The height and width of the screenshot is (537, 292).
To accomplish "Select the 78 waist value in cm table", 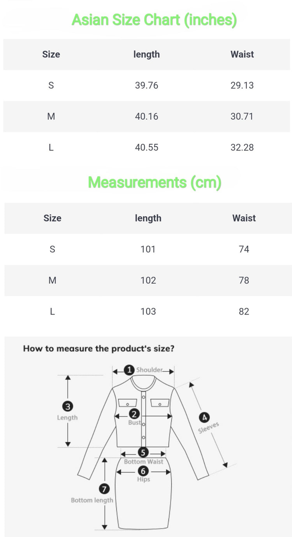I will [x=244, y=280].
